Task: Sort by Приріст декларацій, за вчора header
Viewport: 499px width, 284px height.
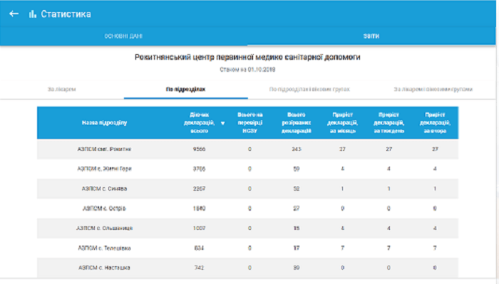Action: coord(435,122)
